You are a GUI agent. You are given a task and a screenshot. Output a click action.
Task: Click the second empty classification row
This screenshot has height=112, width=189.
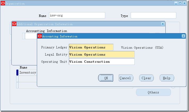click(28, 79)
